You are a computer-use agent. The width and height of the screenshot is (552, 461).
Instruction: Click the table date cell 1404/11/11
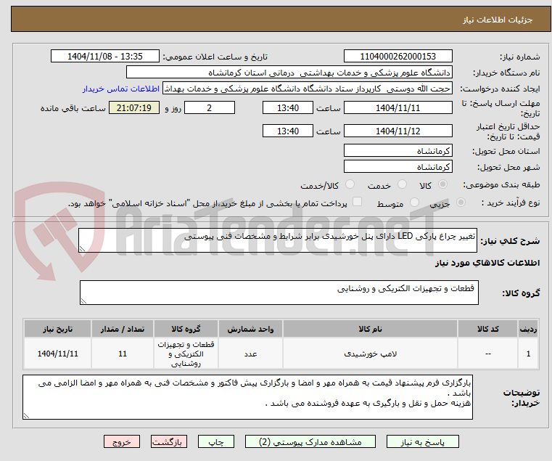click(57, 354)
